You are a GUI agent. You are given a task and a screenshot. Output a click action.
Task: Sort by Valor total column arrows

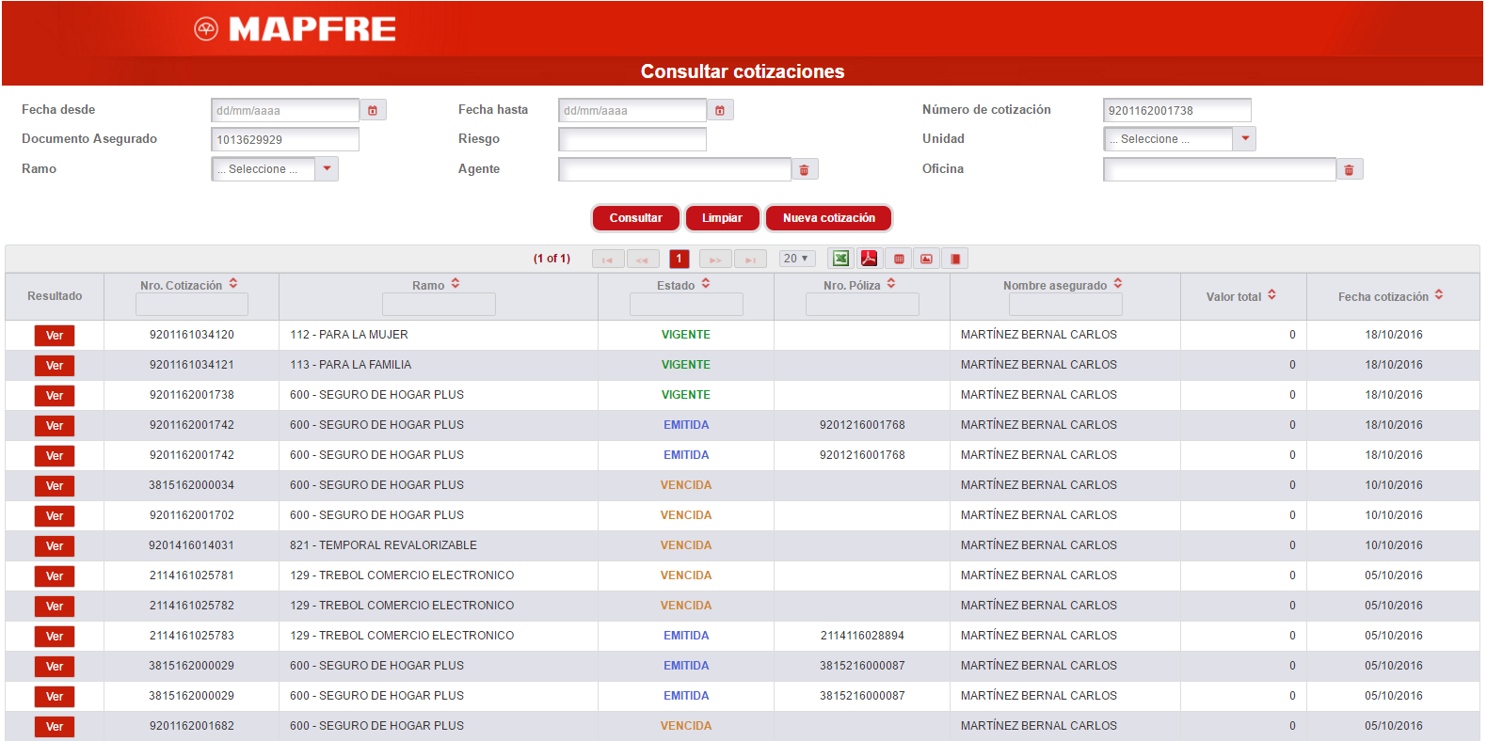click(x=1271, y=294)
